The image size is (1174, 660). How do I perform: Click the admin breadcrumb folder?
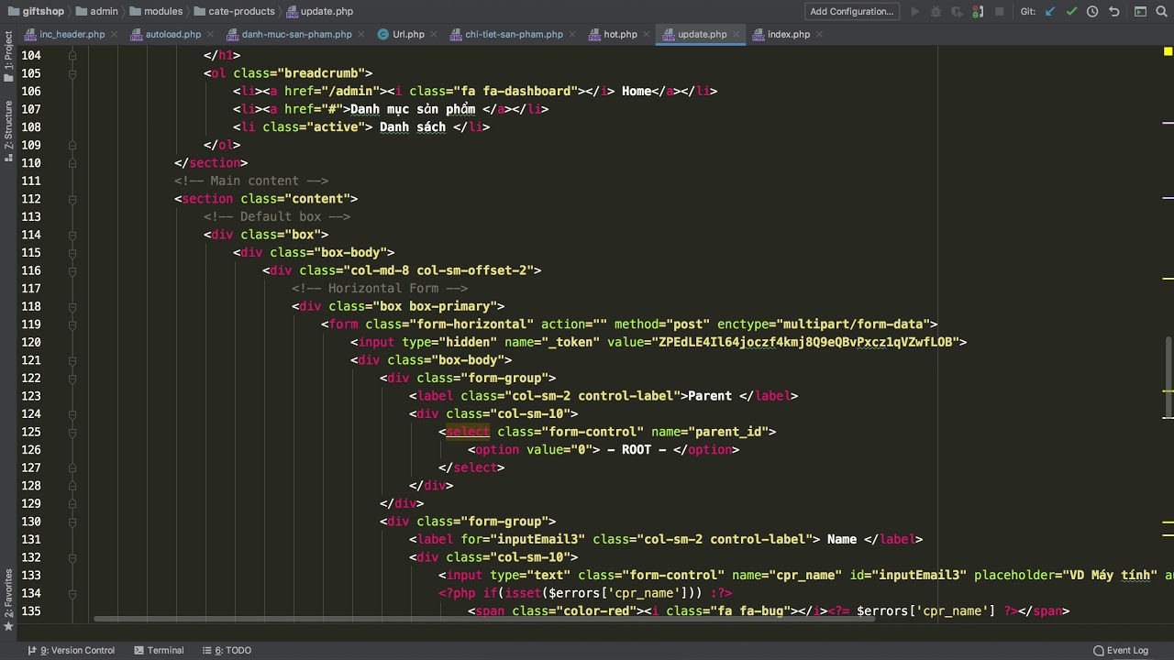pyautogui.click(x=97, y=12)
